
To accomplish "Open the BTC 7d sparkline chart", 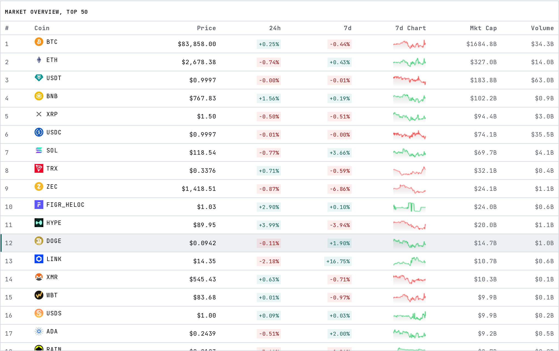I will click(410, 44).
